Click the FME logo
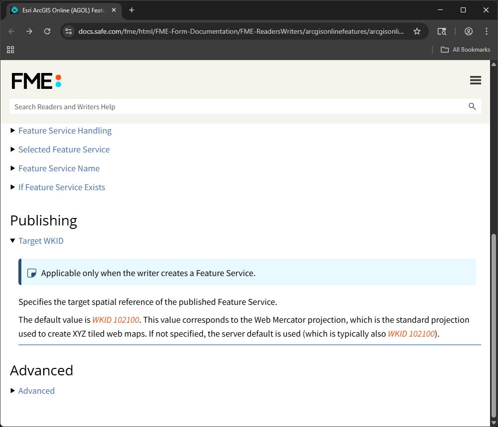498x427 pixels. [36, 81]
